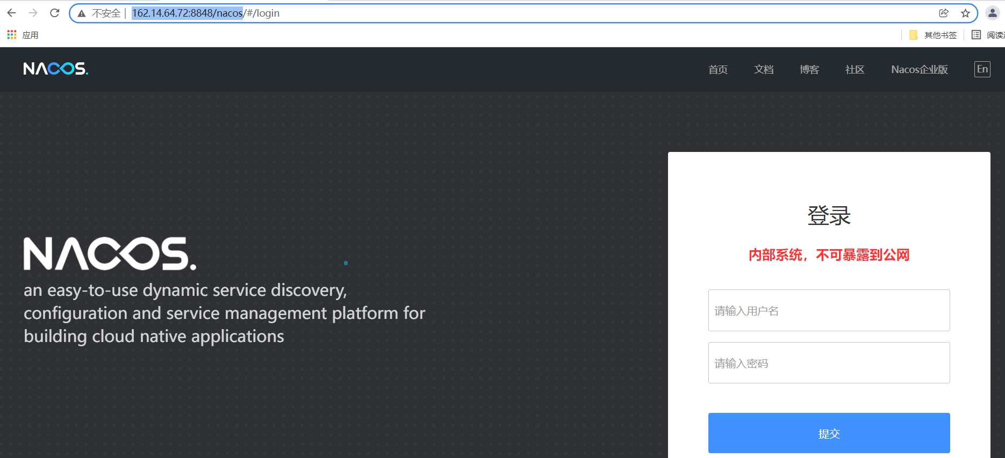
Task: Click the NACOS logo in the header
Action: pyautogui.click(x=56, y=69)
